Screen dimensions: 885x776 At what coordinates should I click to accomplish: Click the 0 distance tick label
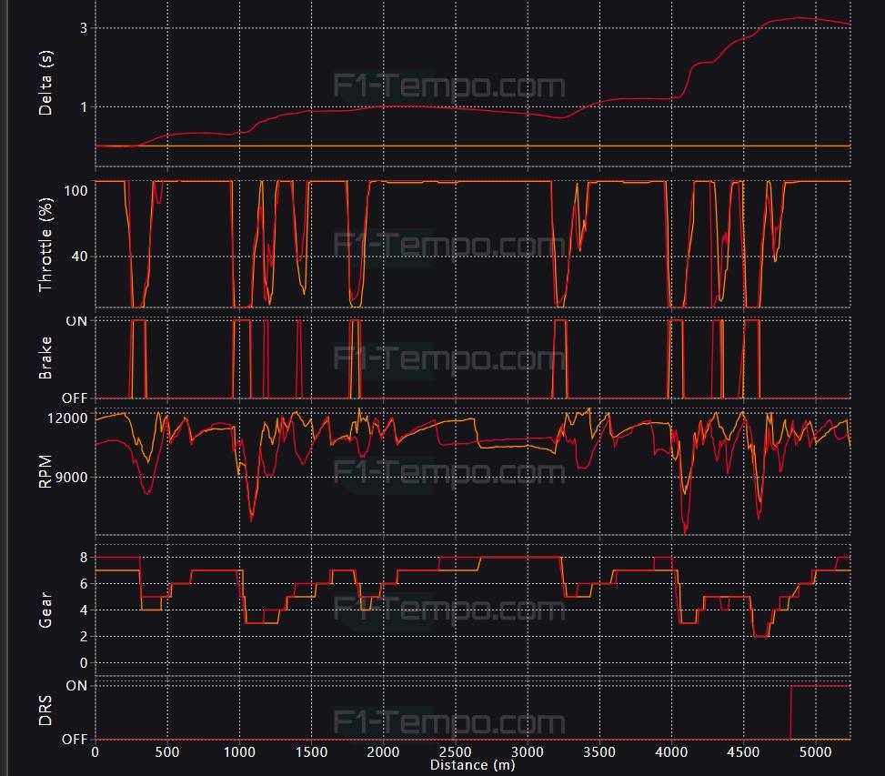[x=96, y=751]
